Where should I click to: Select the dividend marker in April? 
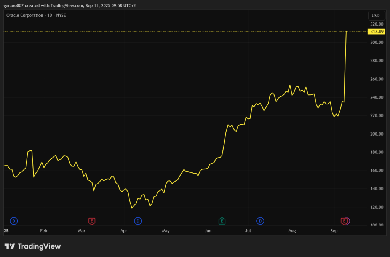pyautogui.click(x=138, y=221)
